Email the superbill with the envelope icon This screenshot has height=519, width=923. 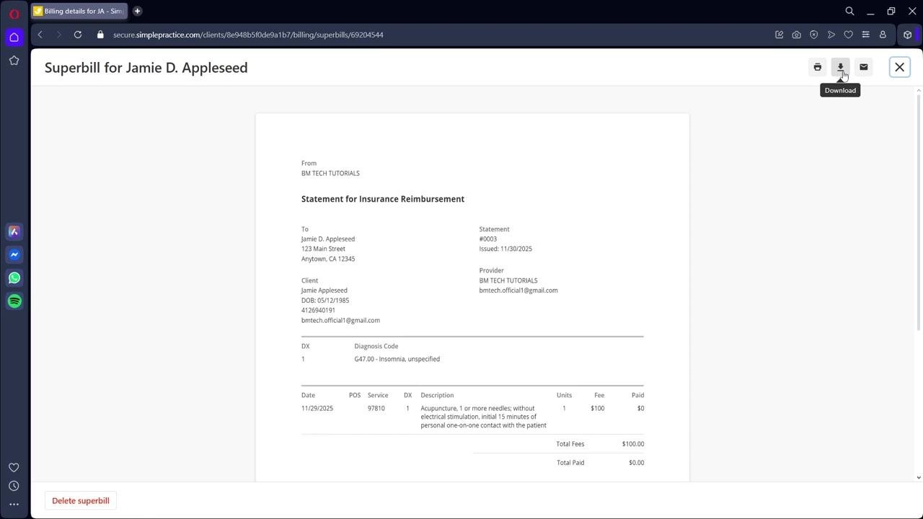coord(864,67)
